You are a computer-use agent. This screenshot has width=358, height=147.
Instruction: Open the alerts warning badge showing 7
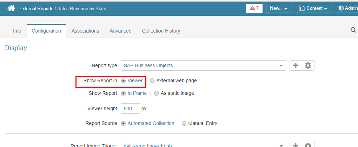254,8
